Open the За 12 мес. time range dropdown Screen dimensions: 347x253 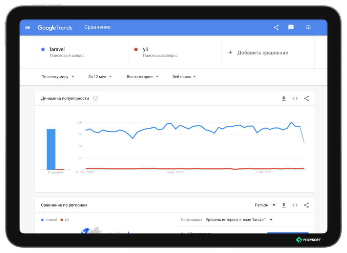click(x=100, y=77)
